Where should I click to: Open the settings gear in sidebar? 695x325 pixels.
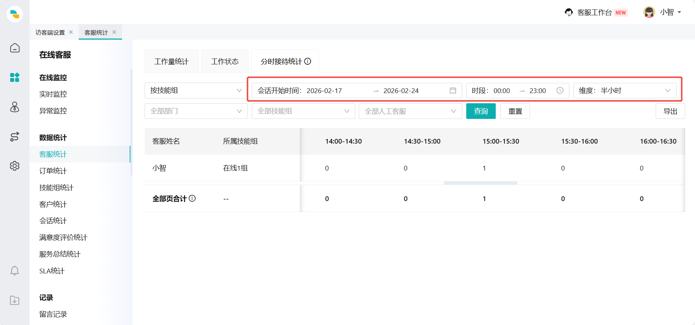pyautogui.click(x=15, y=166)
